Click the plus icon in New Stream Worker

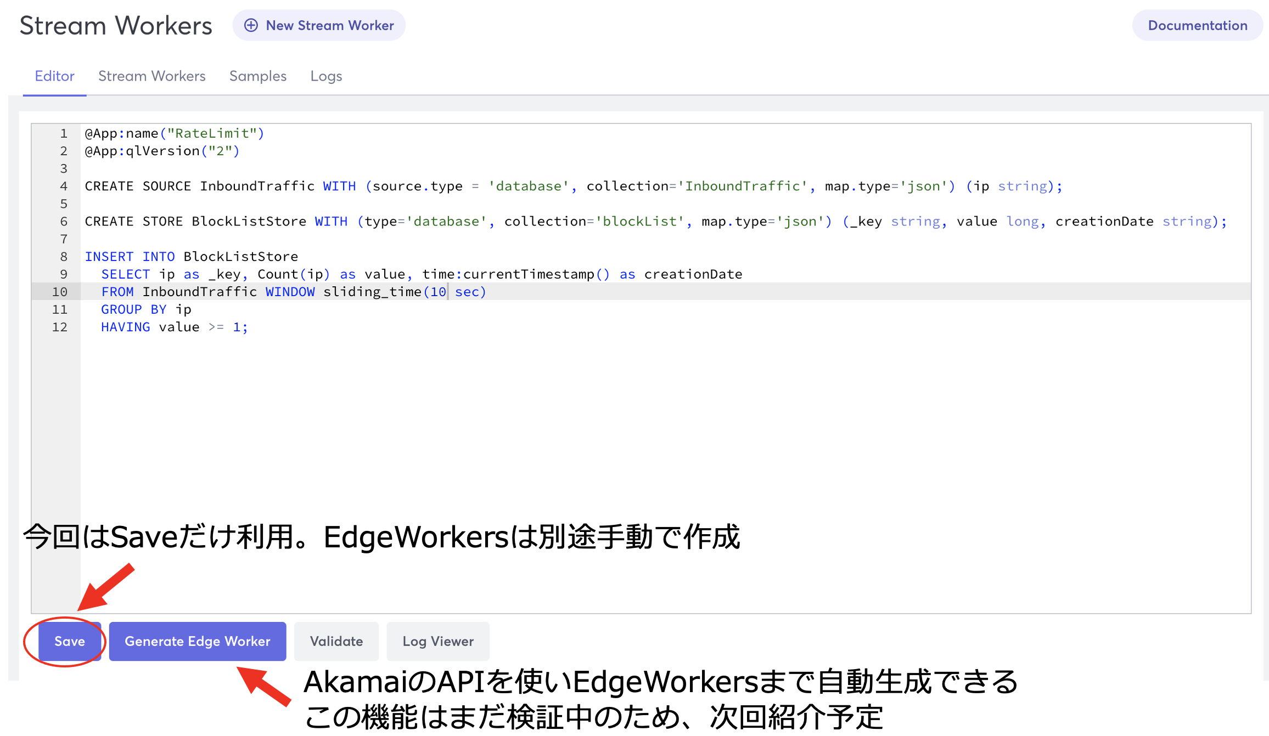pyautogui.click(x=251, y=25)
